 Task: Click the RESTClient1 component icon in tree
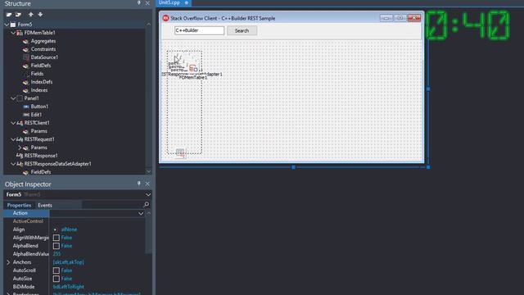coord(20,123)
